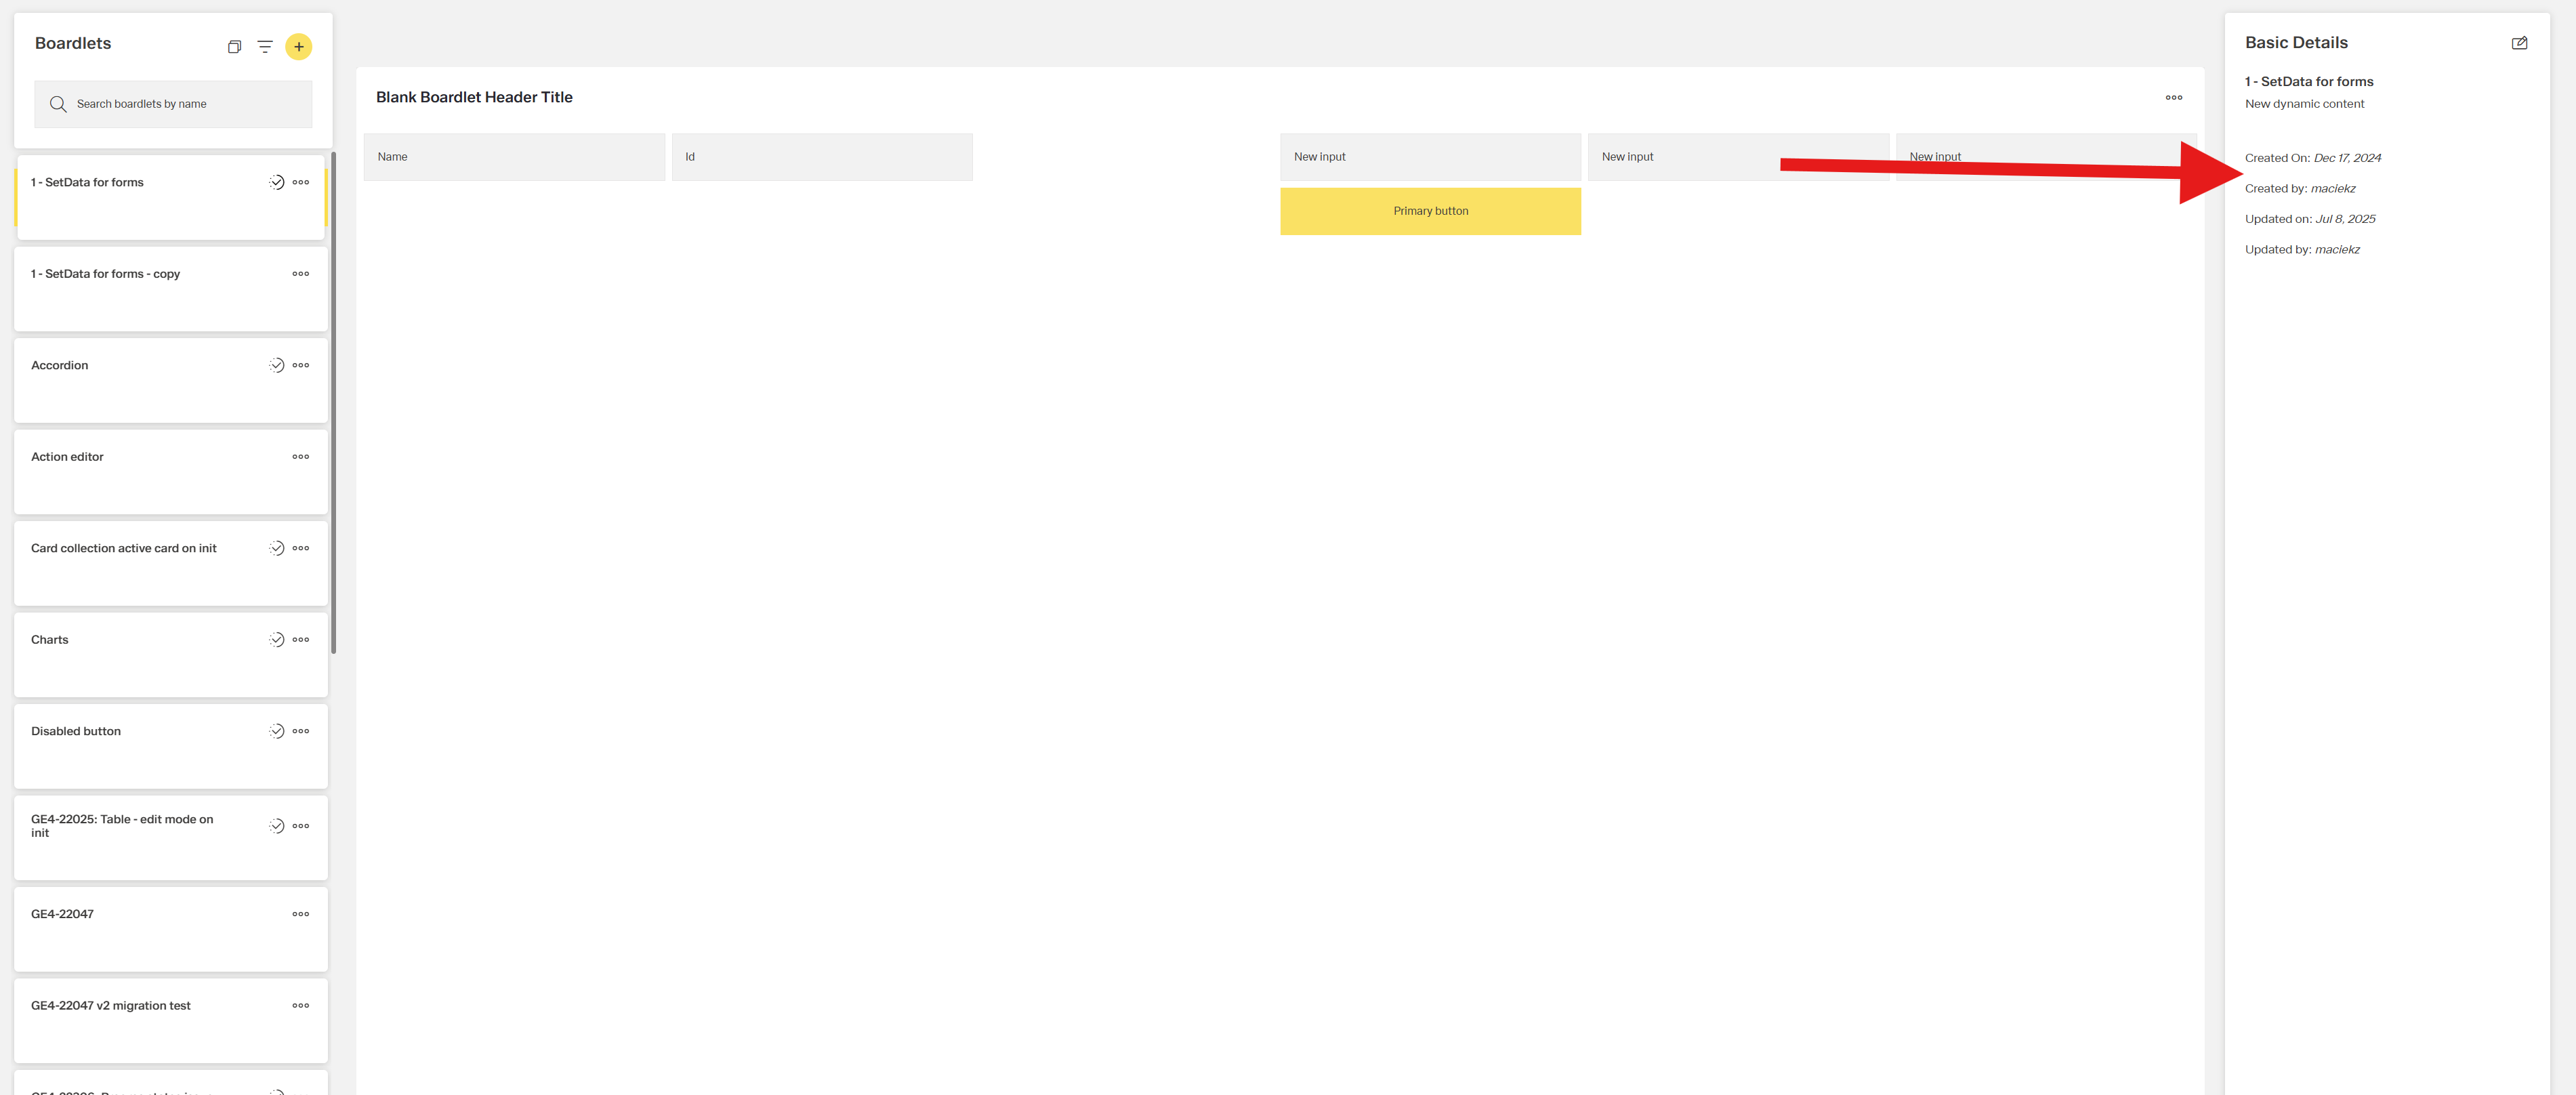Open the filter boardlets icon
2576x1095 pixels.
pos(264,46)
